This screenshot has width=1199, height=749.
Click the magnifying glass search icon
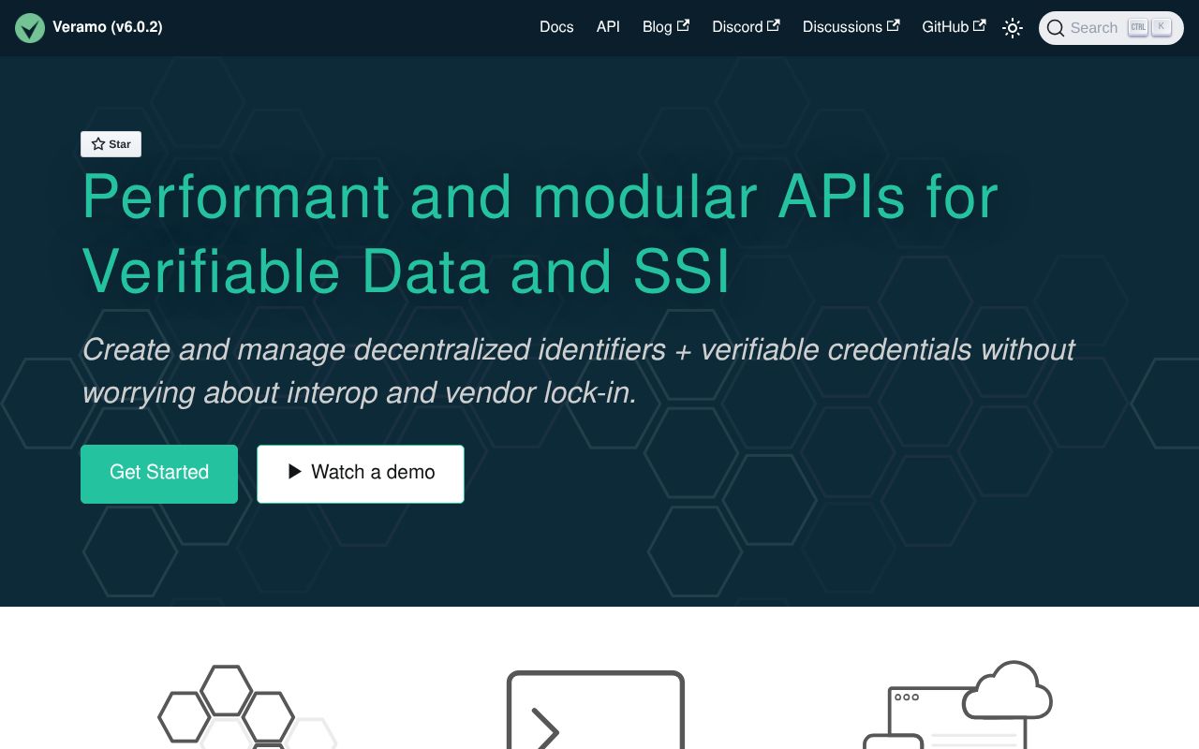pos(1056,28)
